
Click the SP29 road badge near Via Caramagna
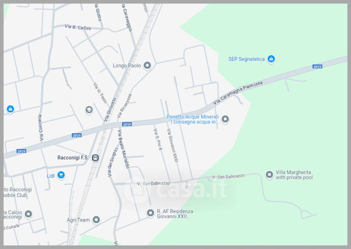[317, 67]
